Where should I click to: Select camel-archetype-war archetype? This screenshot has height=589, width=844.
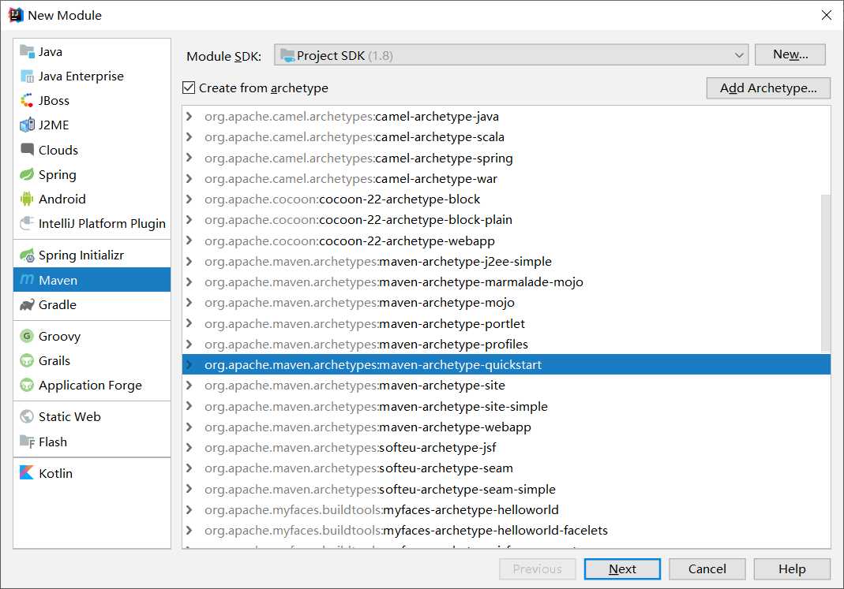(506, 178)
